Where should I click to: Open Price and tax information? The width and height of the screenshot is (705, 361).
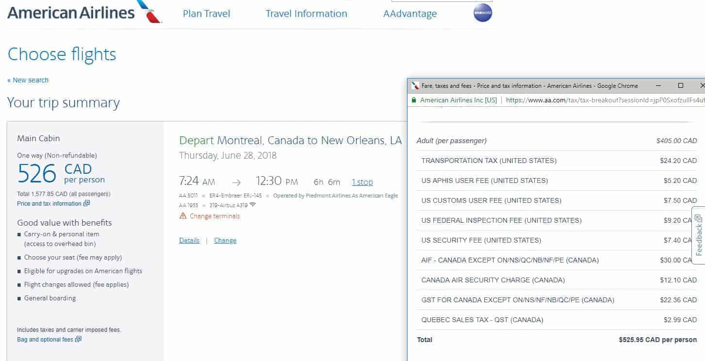click(50, 204)
